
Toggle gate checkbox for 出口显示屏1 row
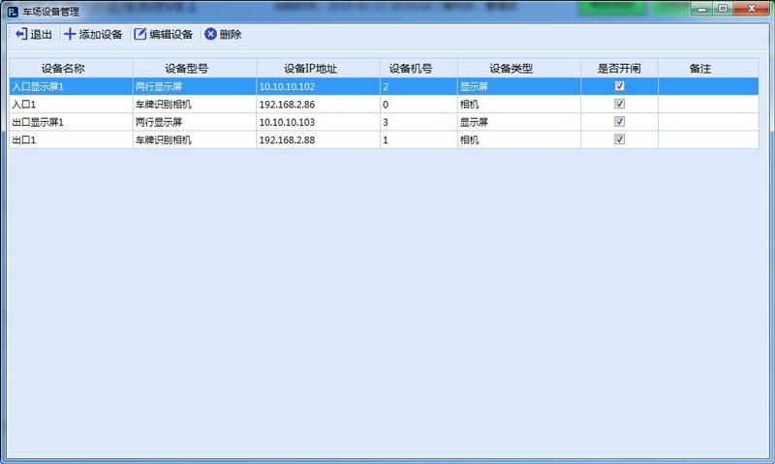(620, 122)
